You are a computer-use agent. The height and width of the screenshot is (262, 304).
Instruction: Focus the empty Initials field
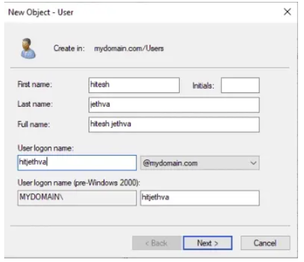click(240, 85)
